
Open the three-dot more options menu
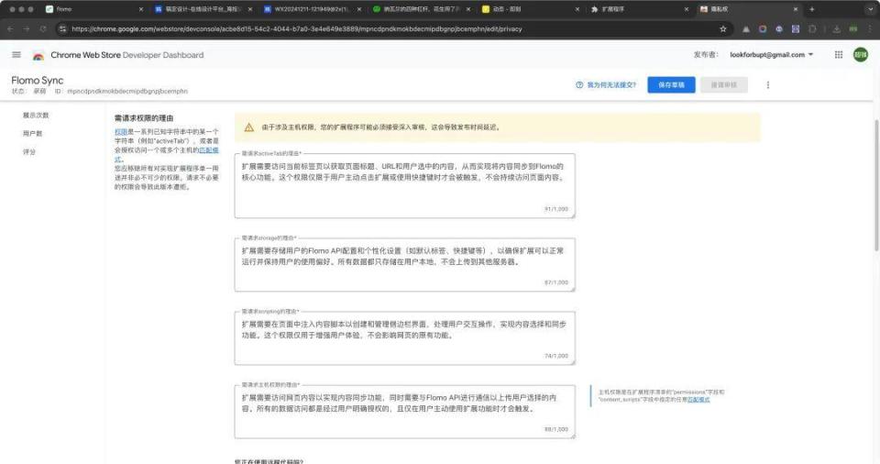768,85
